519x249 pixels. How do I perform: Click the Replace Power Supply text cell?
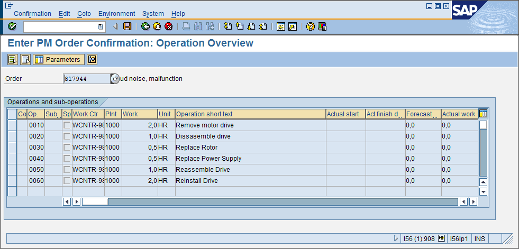tap(251, 159)
